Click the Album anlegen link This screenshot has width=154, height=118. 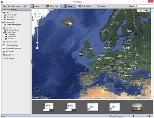coord(12,15)
